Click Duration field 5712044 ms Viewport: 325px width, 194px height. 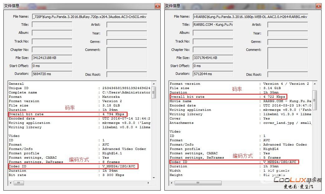213,74
